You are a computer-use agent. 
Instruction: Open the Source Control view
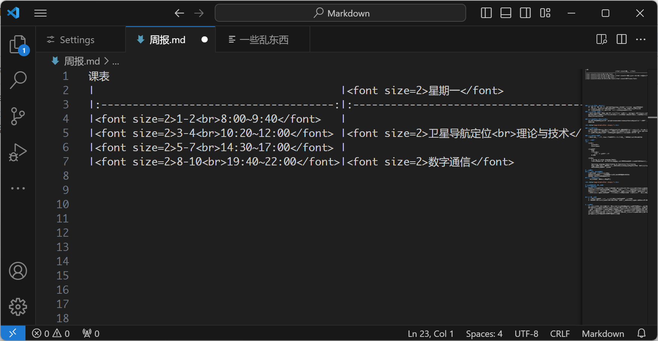pyautogui.click(x=18, y=116)
